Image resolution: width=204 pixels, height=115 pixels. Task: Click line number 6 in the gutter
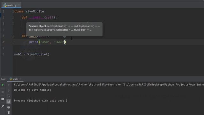[4, 42]
